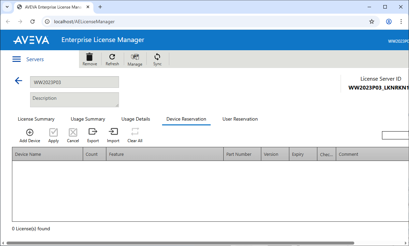409x246 pixels.
Task: Click the Apply checkmark icon
Action: [53, 132]
